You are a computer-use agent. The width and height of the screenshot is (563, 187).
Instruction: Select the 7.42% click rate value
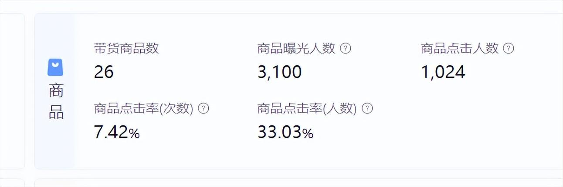point(117,133)
